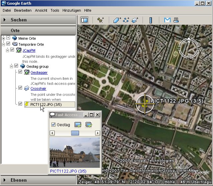Add a polygon using the toolbar icon
Image resolution: width=213 pixels, height=186 pixels.
pos(117,20)
